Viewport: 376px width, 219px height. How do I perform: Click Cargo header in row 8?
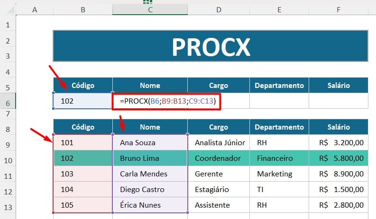coord(219,127)
